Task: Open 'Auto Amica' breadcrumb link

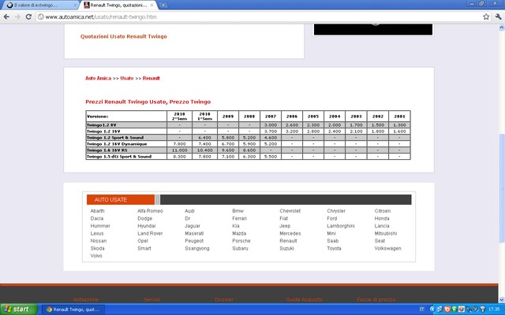Action: 98,78
